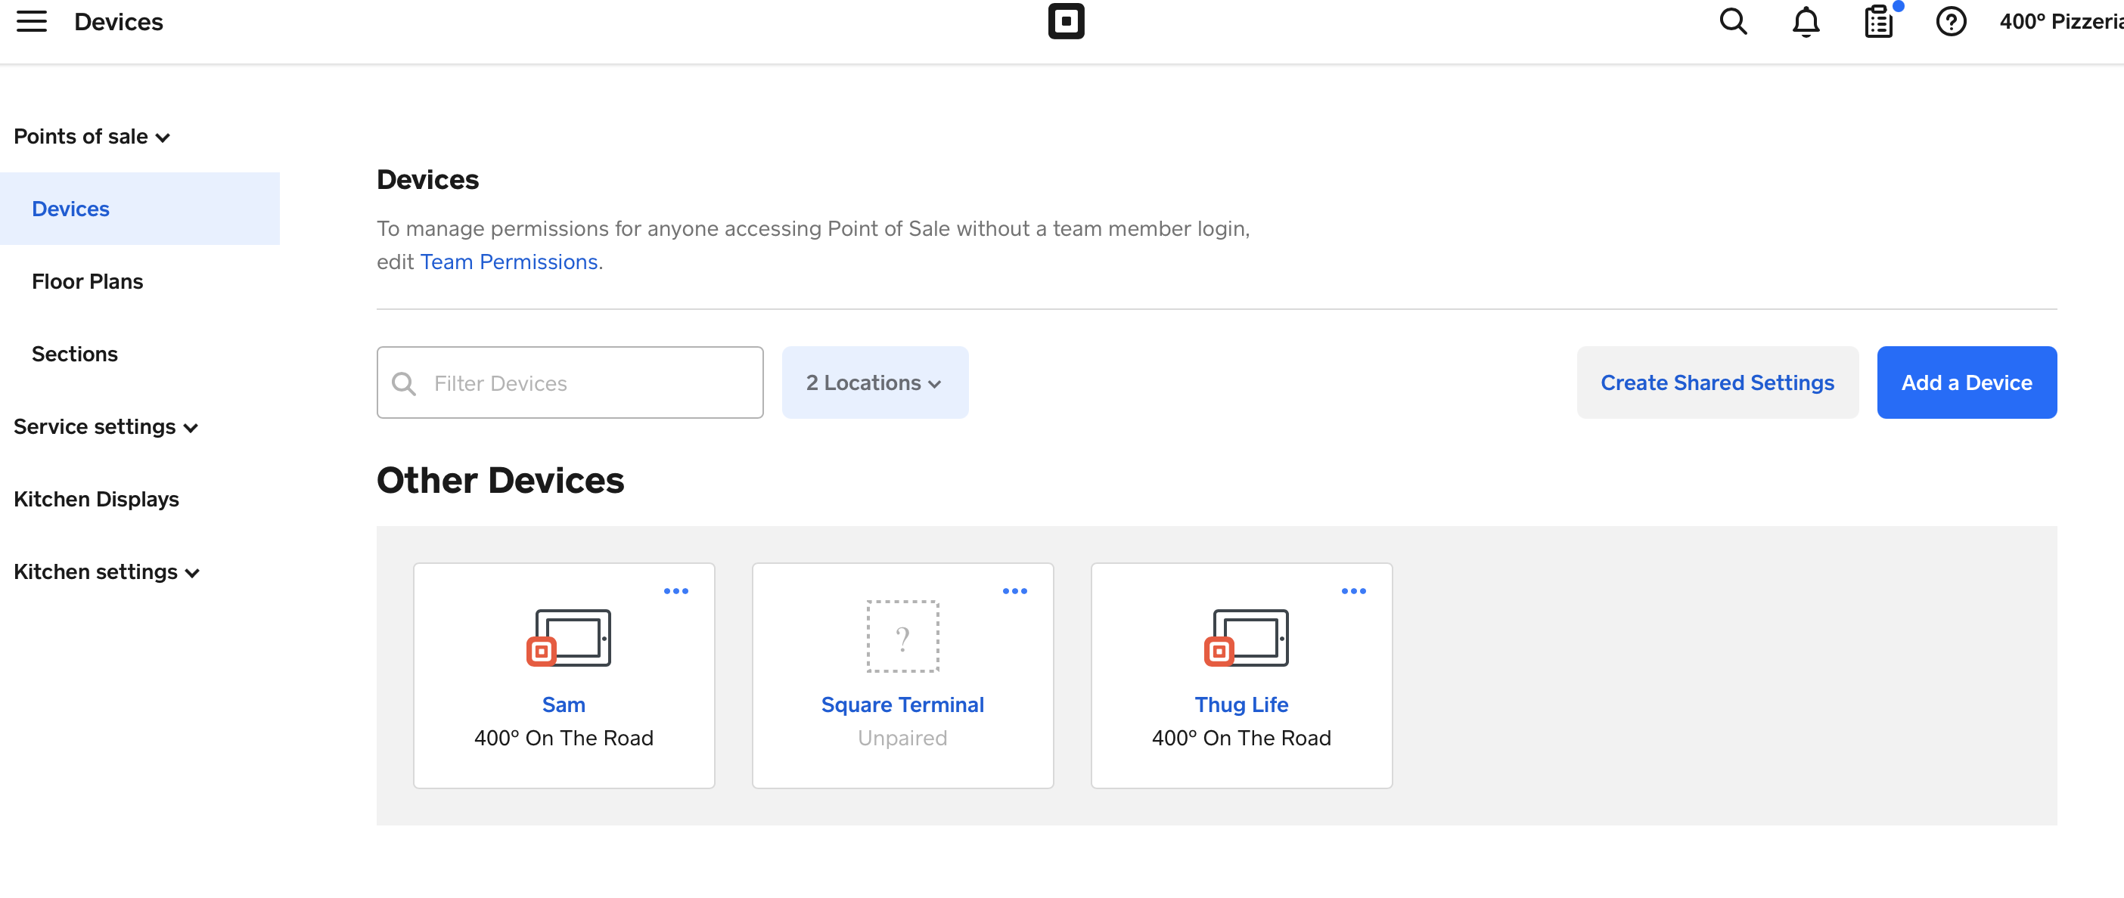This screenshot has height=898, width=2124.
Task: Open search via magnifying glass icon
Action: coord(1732,21)
